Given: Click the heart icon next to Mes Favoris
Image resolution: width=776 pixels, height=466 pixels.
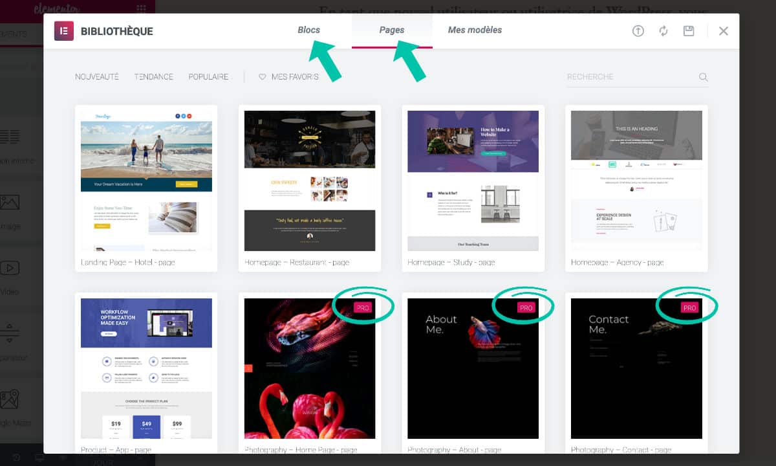Looking at the screenshot, I should click(x=263, y=76).
